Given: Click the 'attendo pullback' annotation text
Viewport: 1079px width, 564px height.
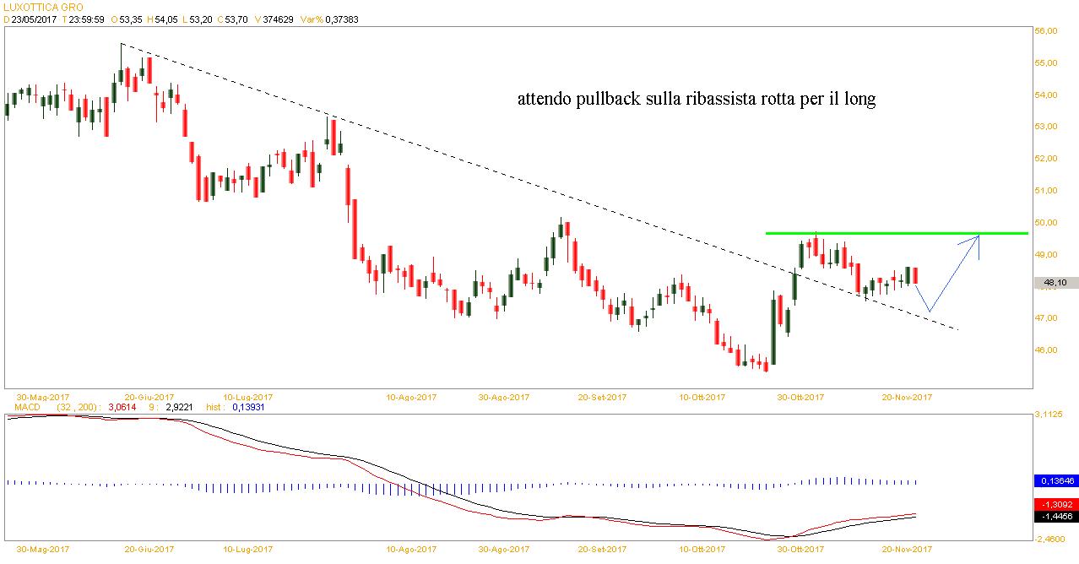Looking at the screenshot, I should (x=697, y=100).
